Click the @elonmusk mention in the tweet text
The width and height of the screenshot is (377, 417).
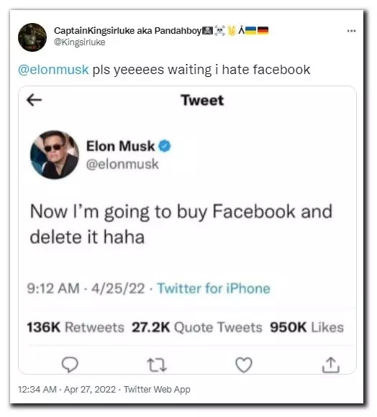53,70
